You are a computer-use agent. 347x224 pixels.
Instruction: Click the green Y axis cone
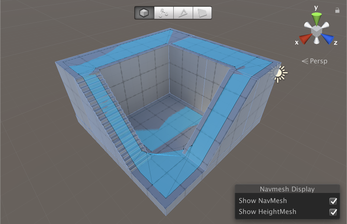[x=316, y=19]
